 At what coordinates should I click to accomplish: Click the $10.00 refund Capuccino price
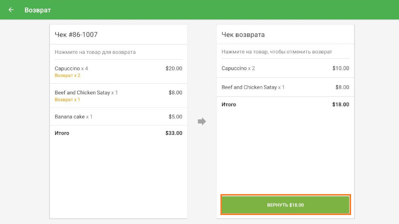click(341, 68)
